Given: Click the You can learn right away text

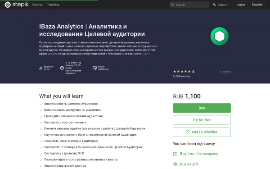Looking at the screenshot, I should click(x=194, y=144).
